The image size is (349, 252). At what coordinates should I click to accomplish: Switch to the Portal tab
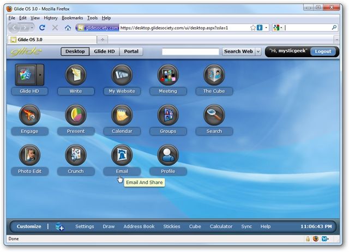click(131, 51)
